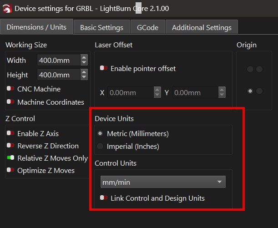The image size is (278, 228).
Task: Click the Width value field
Action: click(59, 60)
